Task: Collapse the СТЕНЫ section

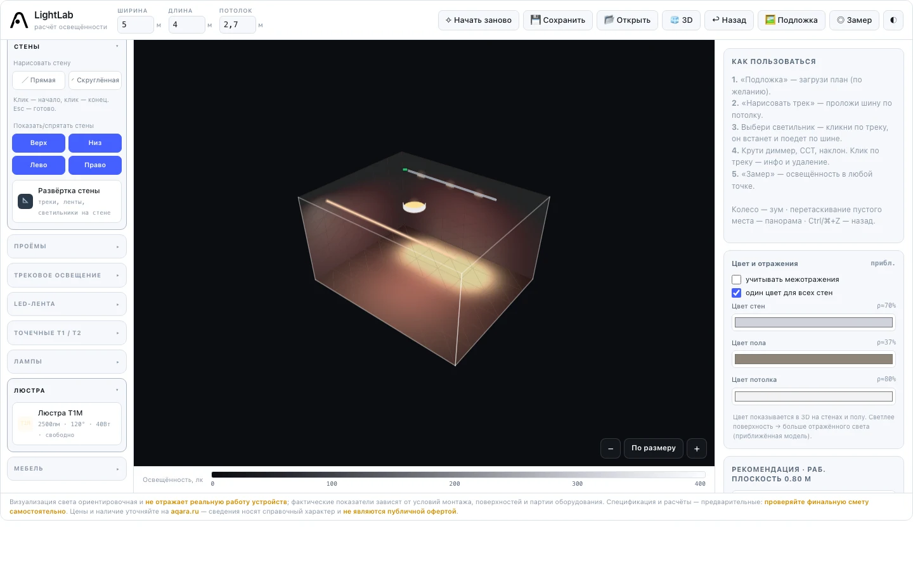Action: coord(67,47)
